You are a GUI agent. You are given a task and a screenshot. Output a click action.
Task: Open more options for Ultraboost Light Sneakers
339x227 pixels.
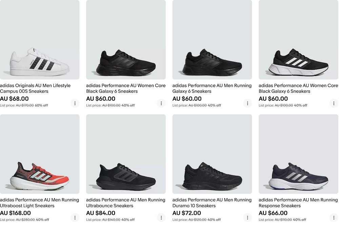[75, 218]
